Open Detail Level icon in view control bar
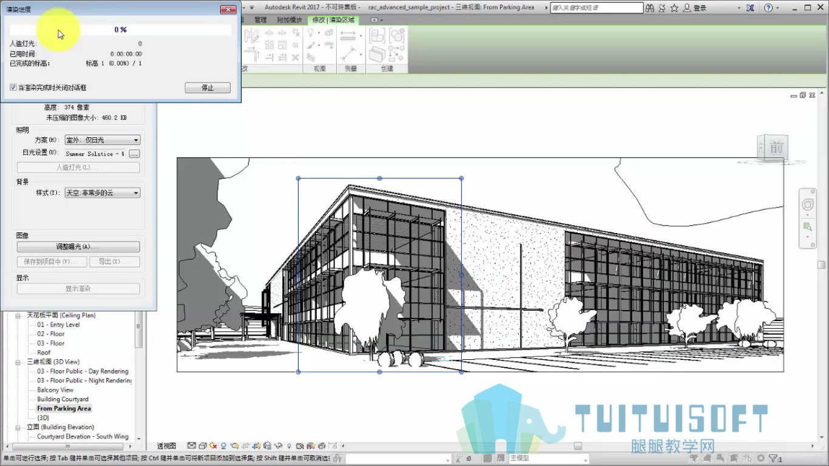This screenshot has height=466, width=829. pyautogui.click(x=192, y=446)
